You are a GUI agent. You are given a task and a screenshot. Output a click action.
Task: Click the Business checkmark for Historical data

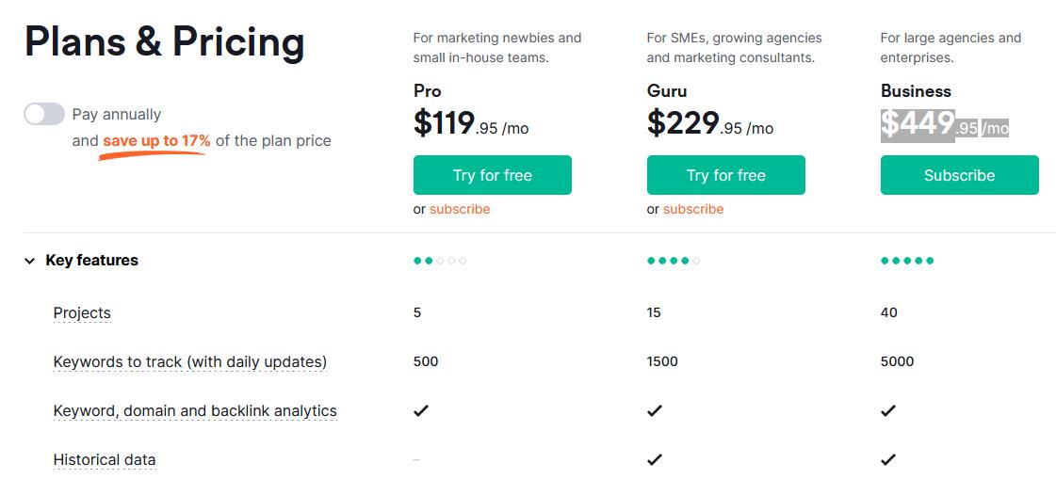(x=888, y=459)
